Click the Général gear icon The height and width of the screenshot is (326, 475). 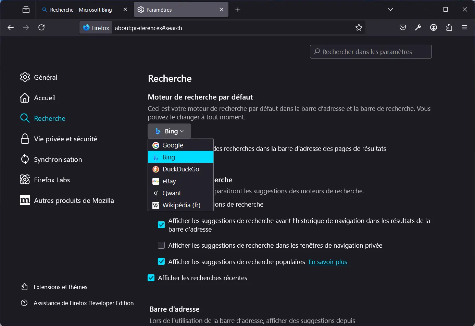coord(25,77)
